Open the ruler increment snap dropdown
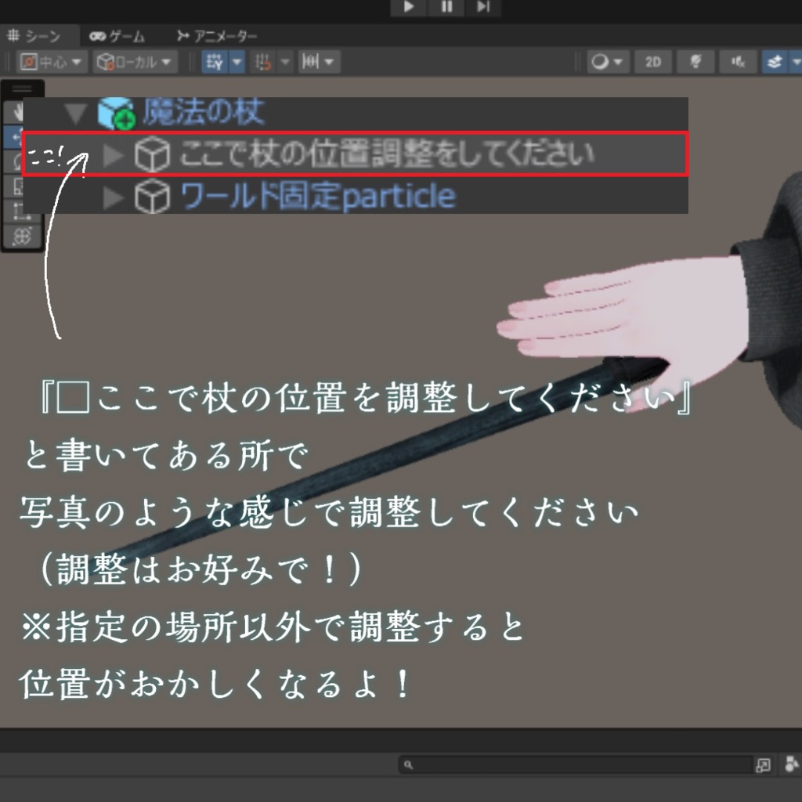 coord(319,62)
